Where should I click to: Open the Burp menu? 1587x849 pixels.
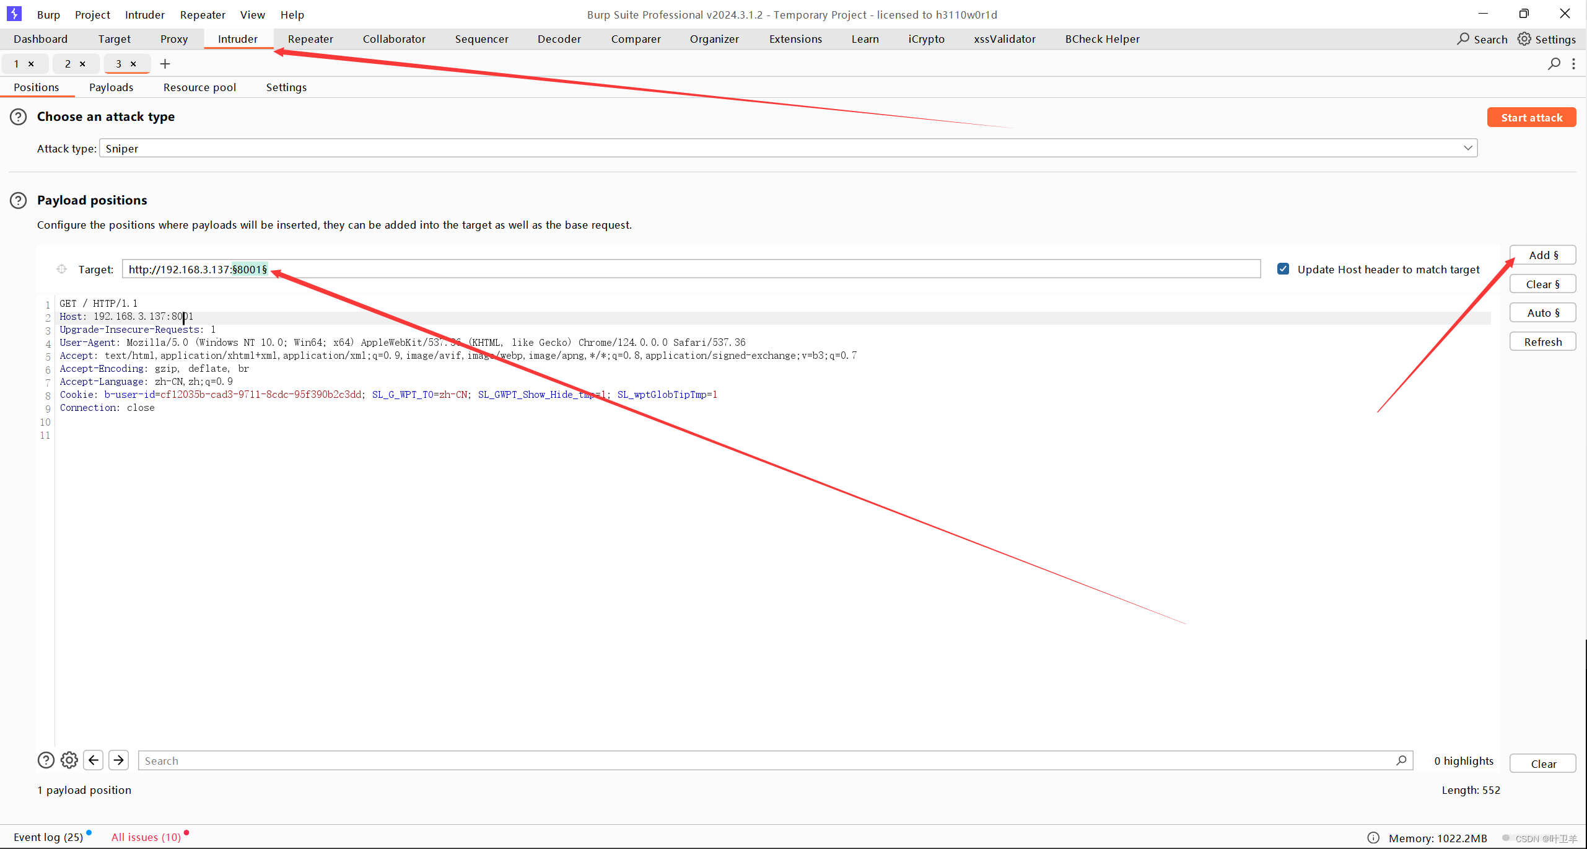pos(48,15)
